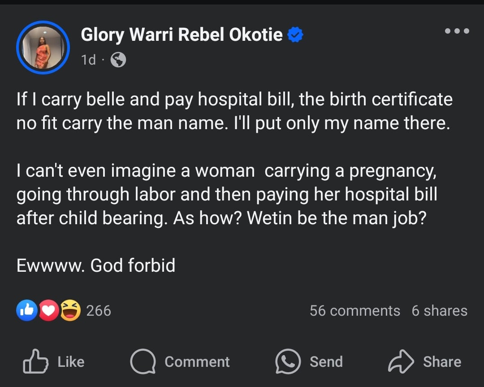Click the globe public-privacy icon

[x=117, y=60]
